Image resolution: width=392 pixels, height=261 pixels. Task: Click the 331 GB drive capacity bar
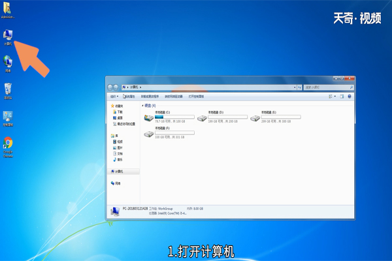pos(174,133)
